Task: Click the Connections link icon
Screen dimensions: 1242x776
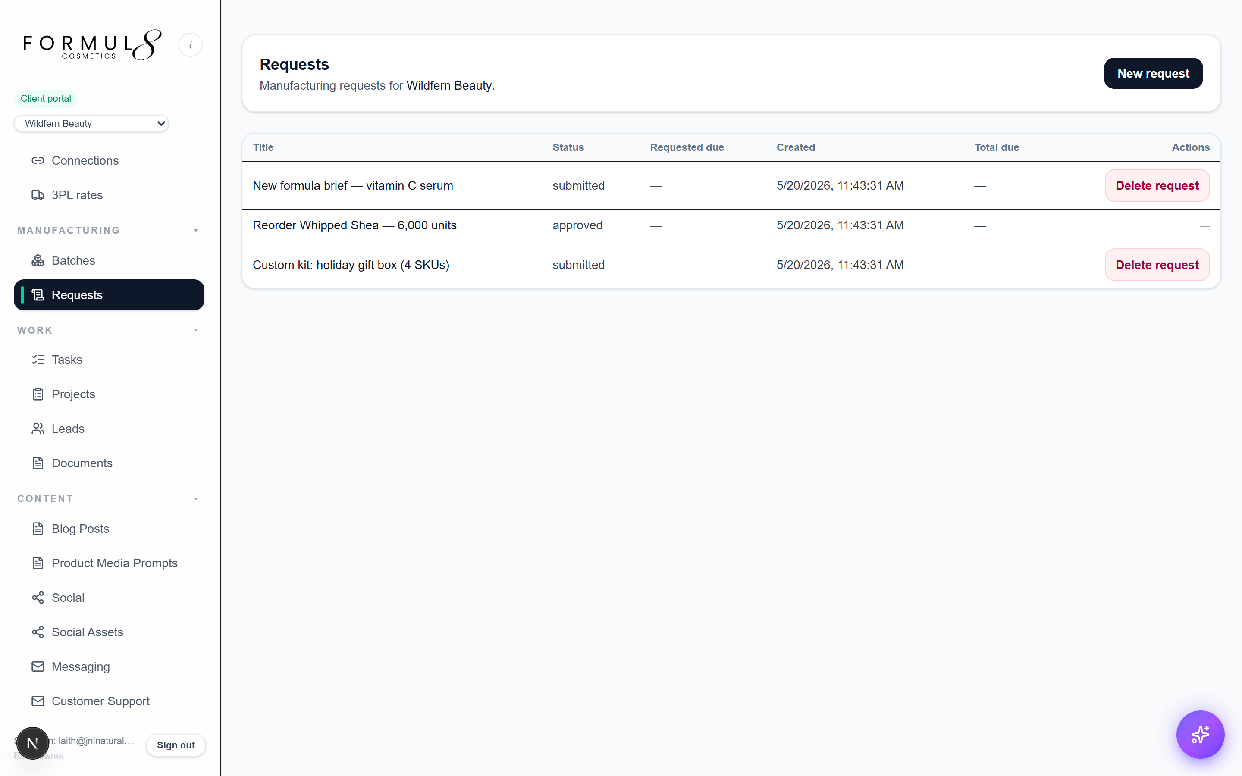Action: click(x=38, y=161)
